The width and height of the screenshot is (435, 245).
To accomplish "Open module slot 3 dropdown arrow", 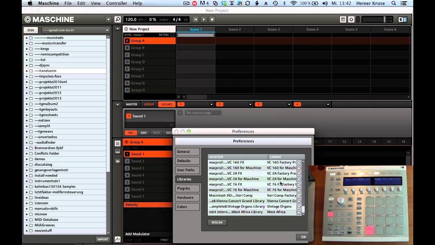I will [289, 104].
